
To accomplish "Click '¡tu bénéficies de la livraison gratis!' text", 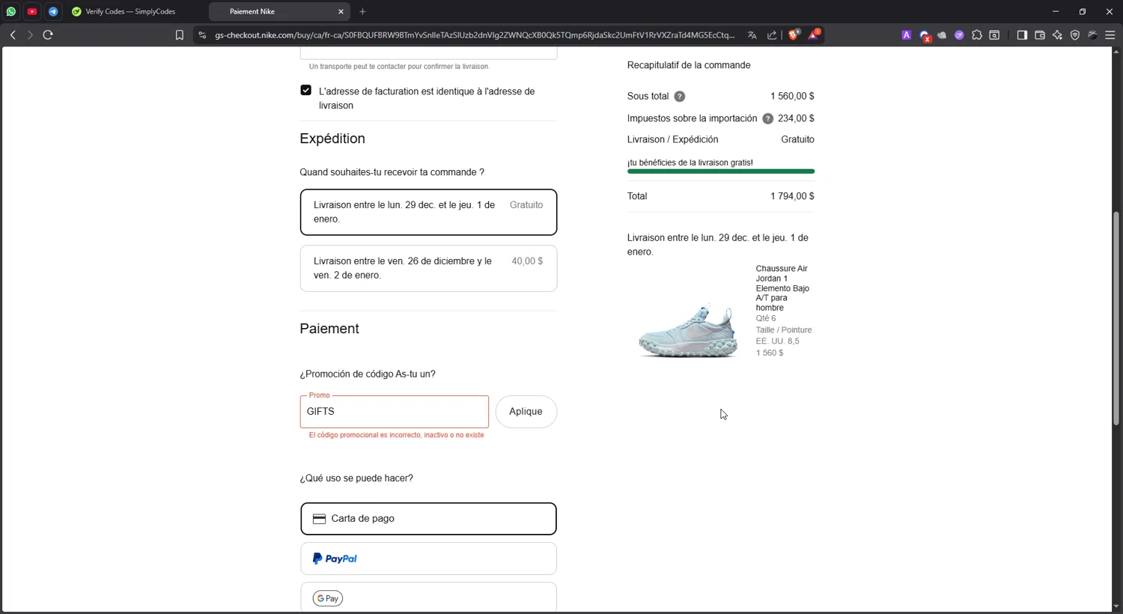I will point(690,162).
